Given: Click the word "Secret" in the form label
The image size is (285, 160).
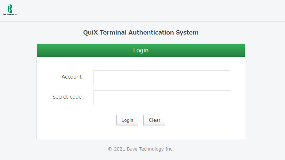Looking at the screenshot, I should click(60, 97).
